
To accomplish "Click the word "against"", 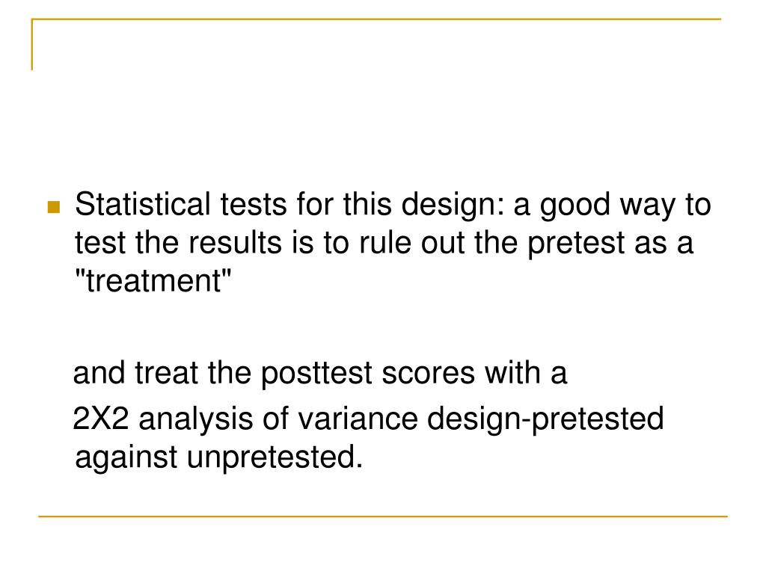I will coord(126,459).
